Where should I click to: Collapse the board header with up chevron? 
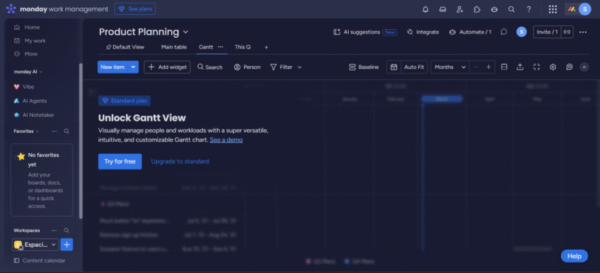pyautogui.click(x=584, y=67)
